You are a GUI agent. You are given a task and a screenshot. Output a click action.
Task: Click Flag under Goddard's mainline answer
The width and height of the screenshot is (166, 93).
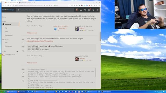(x=40, y=56)
